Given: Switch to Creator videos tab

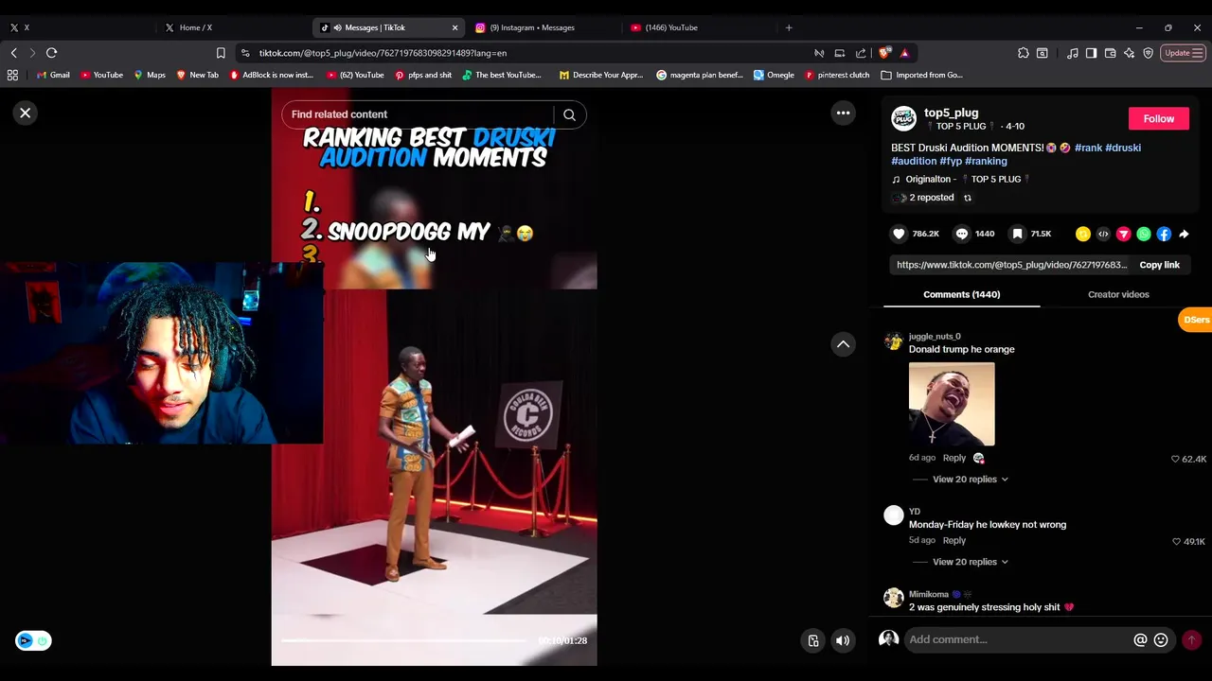Looking at the screenshot, I should (x=1118, y=295).
